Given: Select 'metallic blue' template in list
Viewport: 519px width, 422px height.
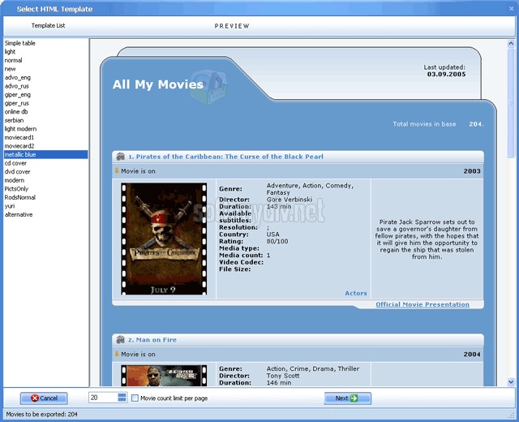Looking at the screenshot, I should tap(20, 154).
